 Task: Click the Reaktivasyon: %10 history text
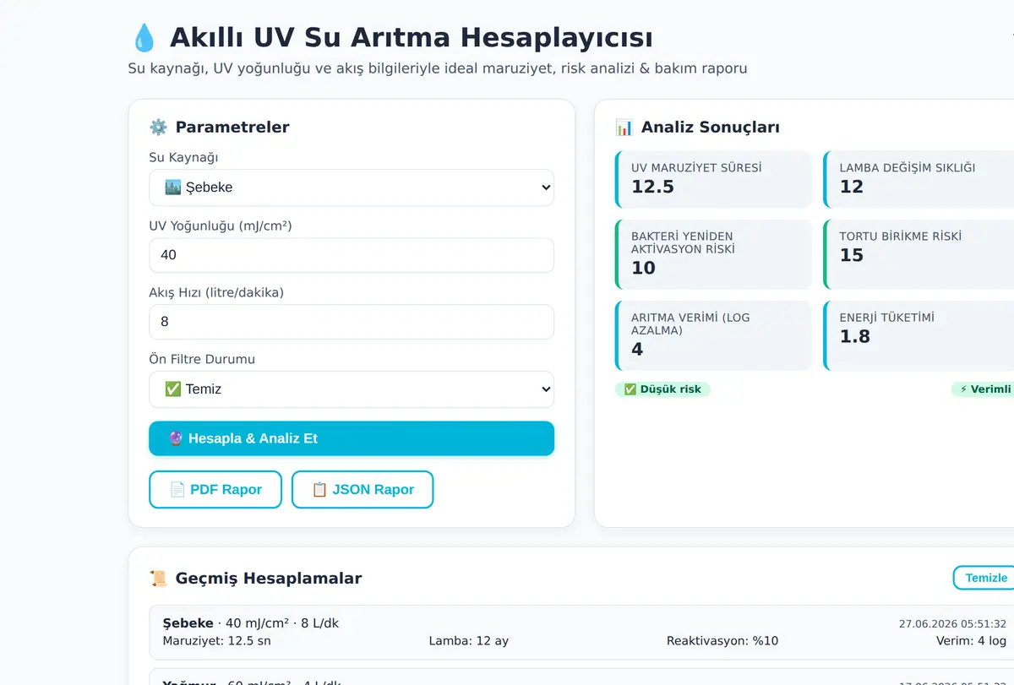tap(722, 641)
